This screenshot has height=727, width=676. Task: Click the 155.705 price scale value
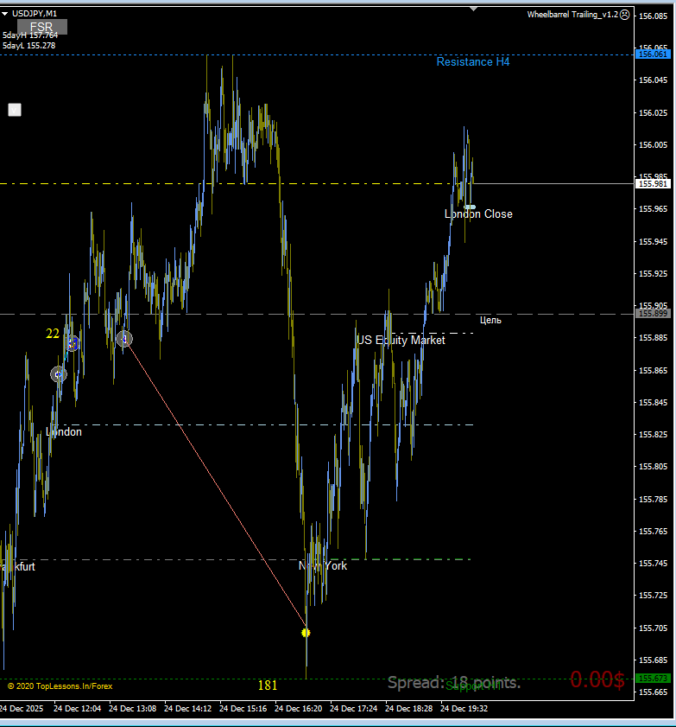[653, 628]
